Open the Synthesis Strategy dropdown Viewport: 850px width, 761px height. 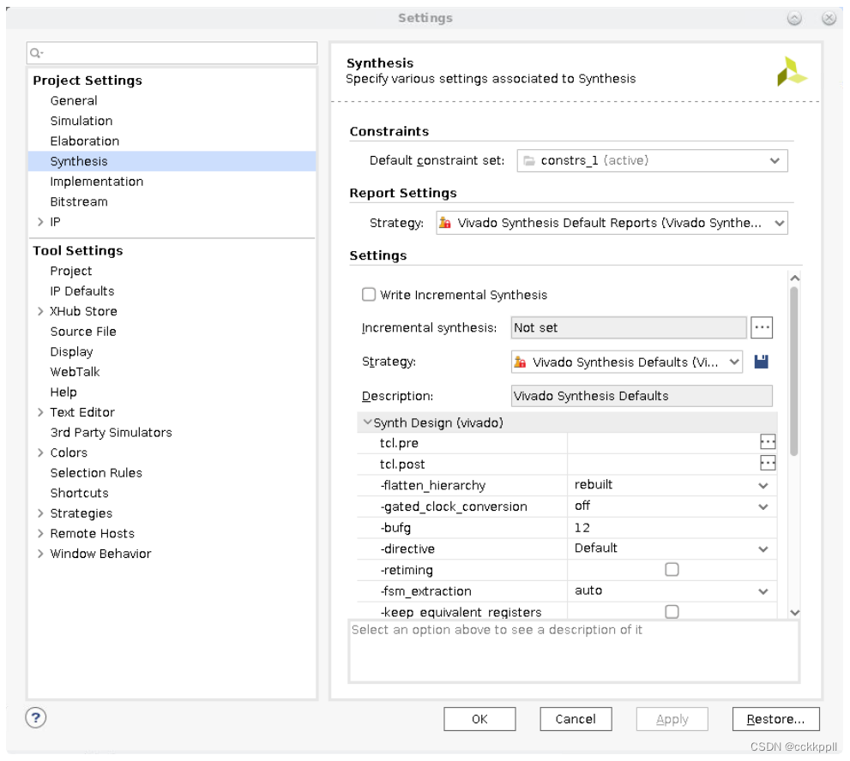click(x=627, y=362)
